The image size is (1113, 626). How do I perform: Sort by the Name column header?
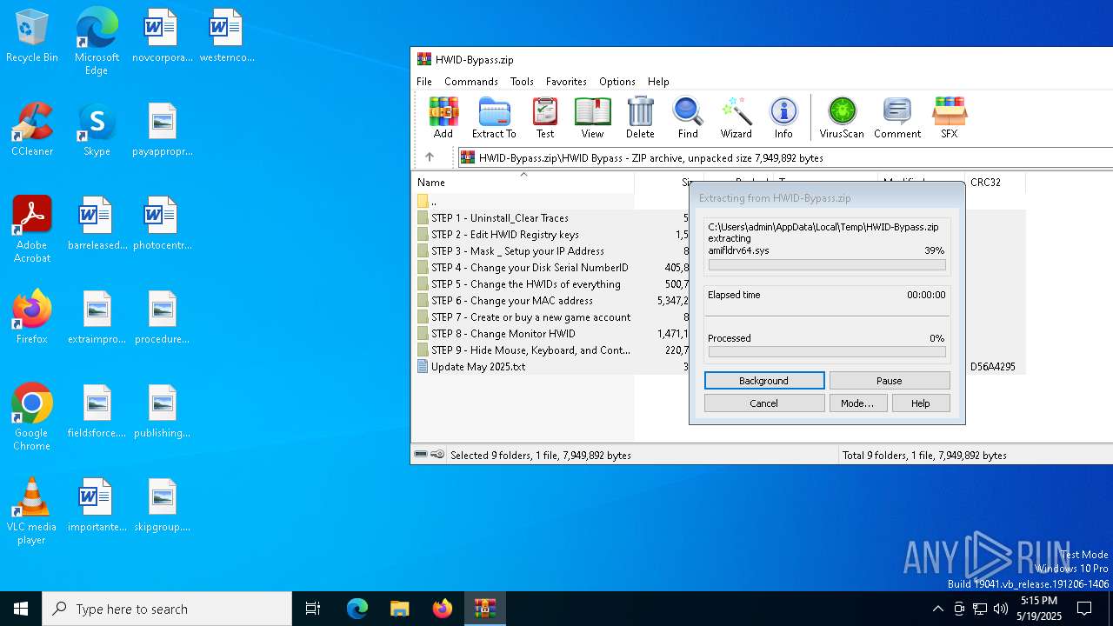(523, 183)
